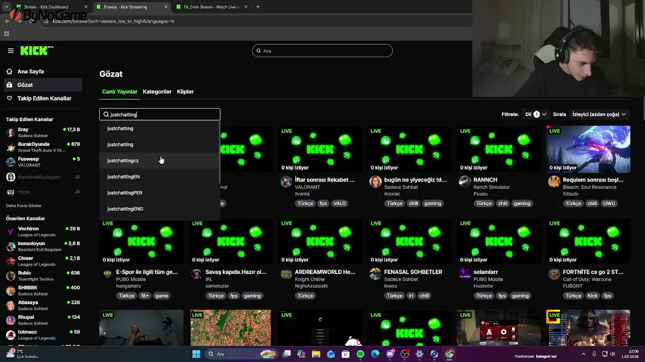The width and height of the screenshot is (645, 362).
Task: Launch Spotify from the taskbar
Action: [x=360, y=354]
